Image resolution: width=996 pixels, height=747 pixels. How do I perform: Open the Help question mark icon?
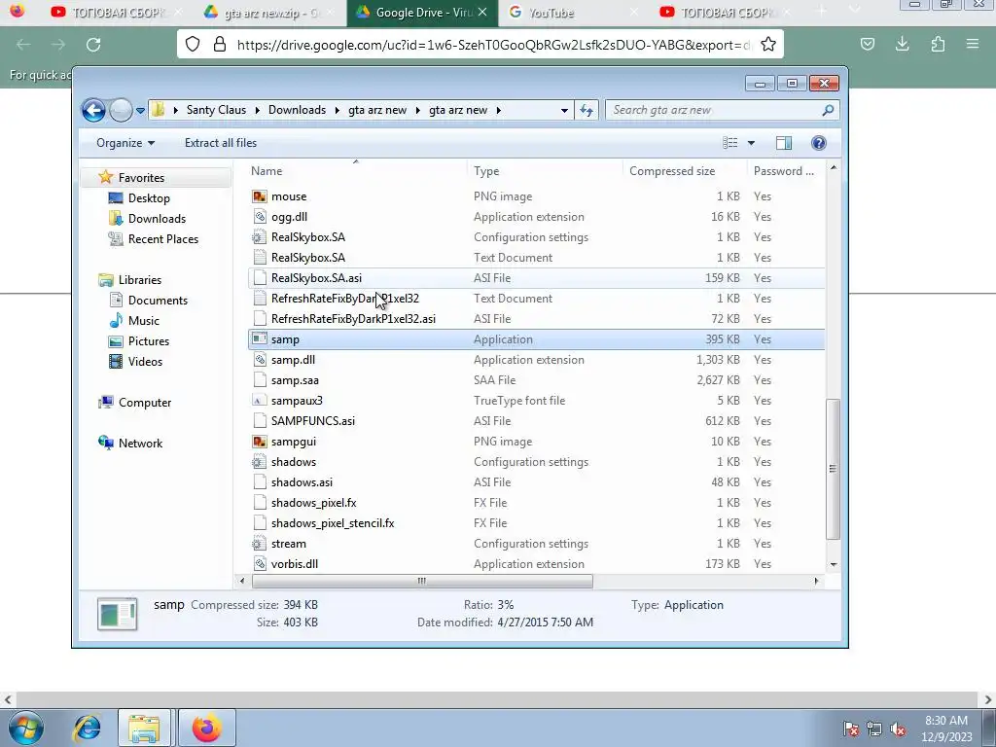coord(819,143)
